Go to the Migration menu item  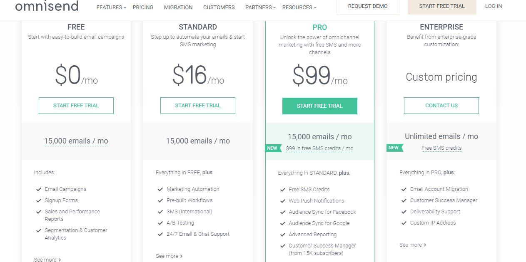tap(178, 7)
